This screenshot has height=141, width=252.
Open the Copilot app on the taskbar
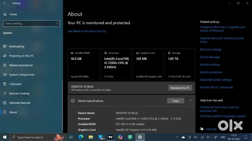(x=120, y=137)
